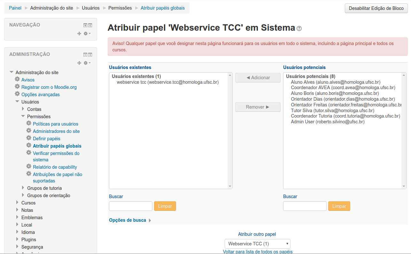
Task: Select Orientador Dias in potential users
Action: click(343, 99)
